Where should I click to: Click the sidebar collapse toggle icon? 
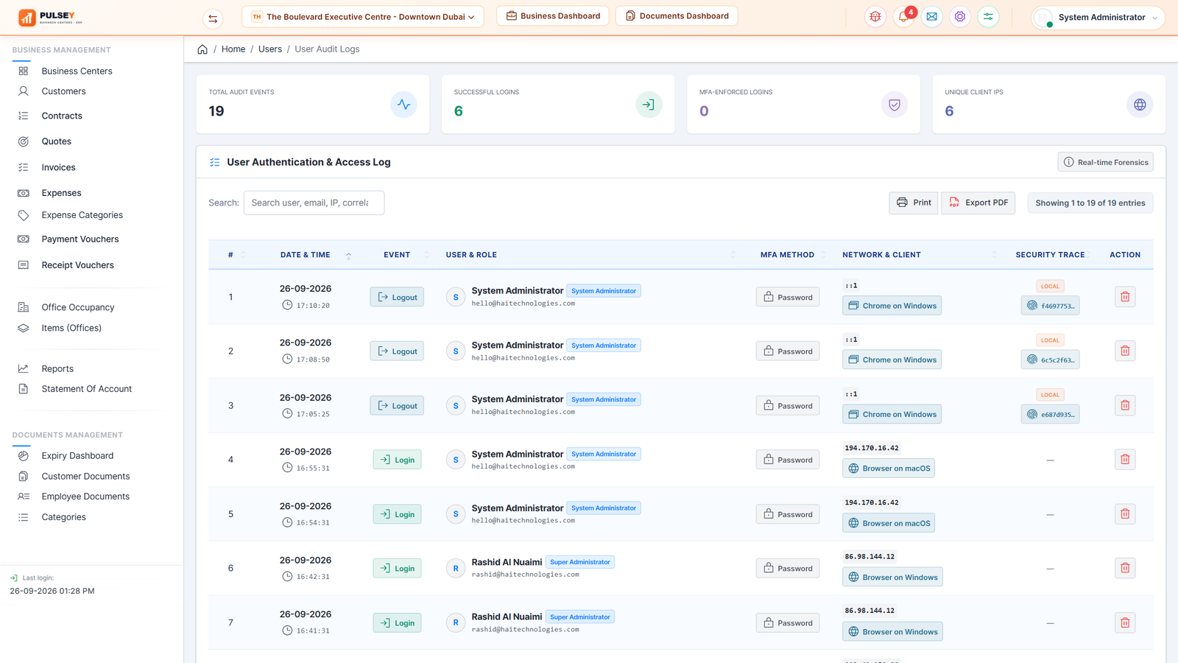coord(213,18)
